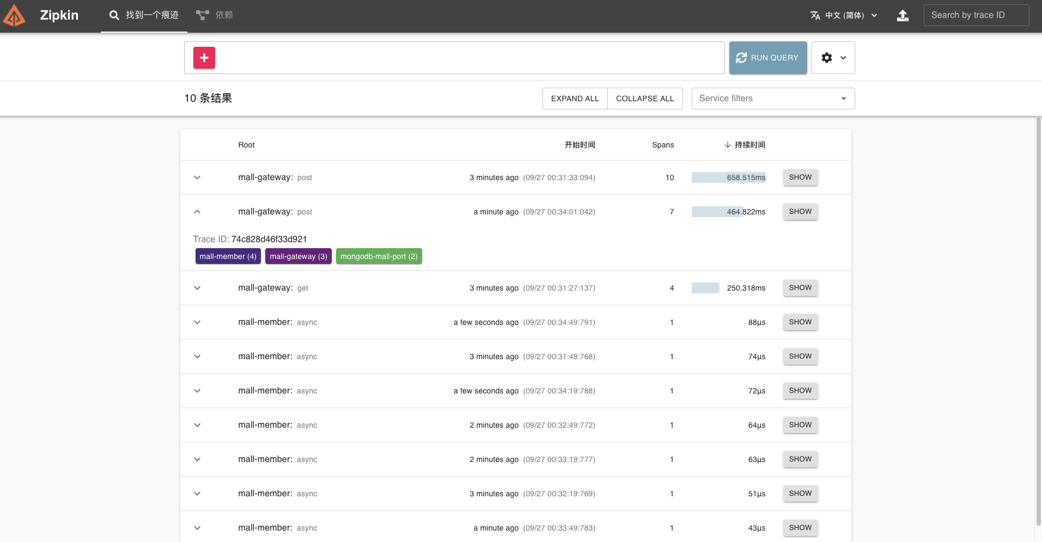This screenshot has width=1042, height=542.
Task: Open the 找到一个痕迹 search tab
Action: (x=144, y=15)
